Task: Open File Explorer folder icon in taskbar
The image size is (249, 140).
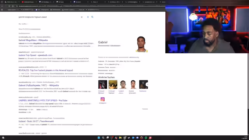Action: (x=120, y=138)
